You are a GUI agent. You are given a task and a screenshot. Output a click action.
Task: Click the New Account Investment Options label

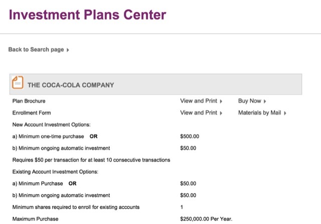(51, 125)
